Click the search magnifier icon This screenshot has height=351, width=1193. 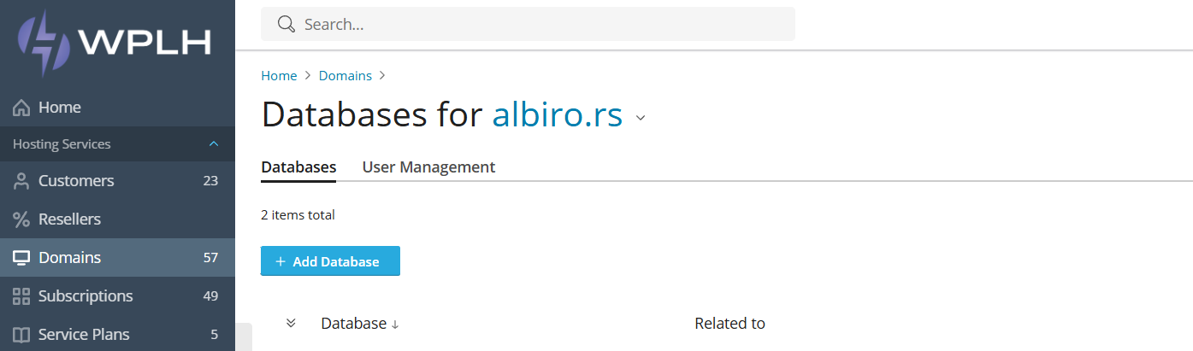(286, 24)
